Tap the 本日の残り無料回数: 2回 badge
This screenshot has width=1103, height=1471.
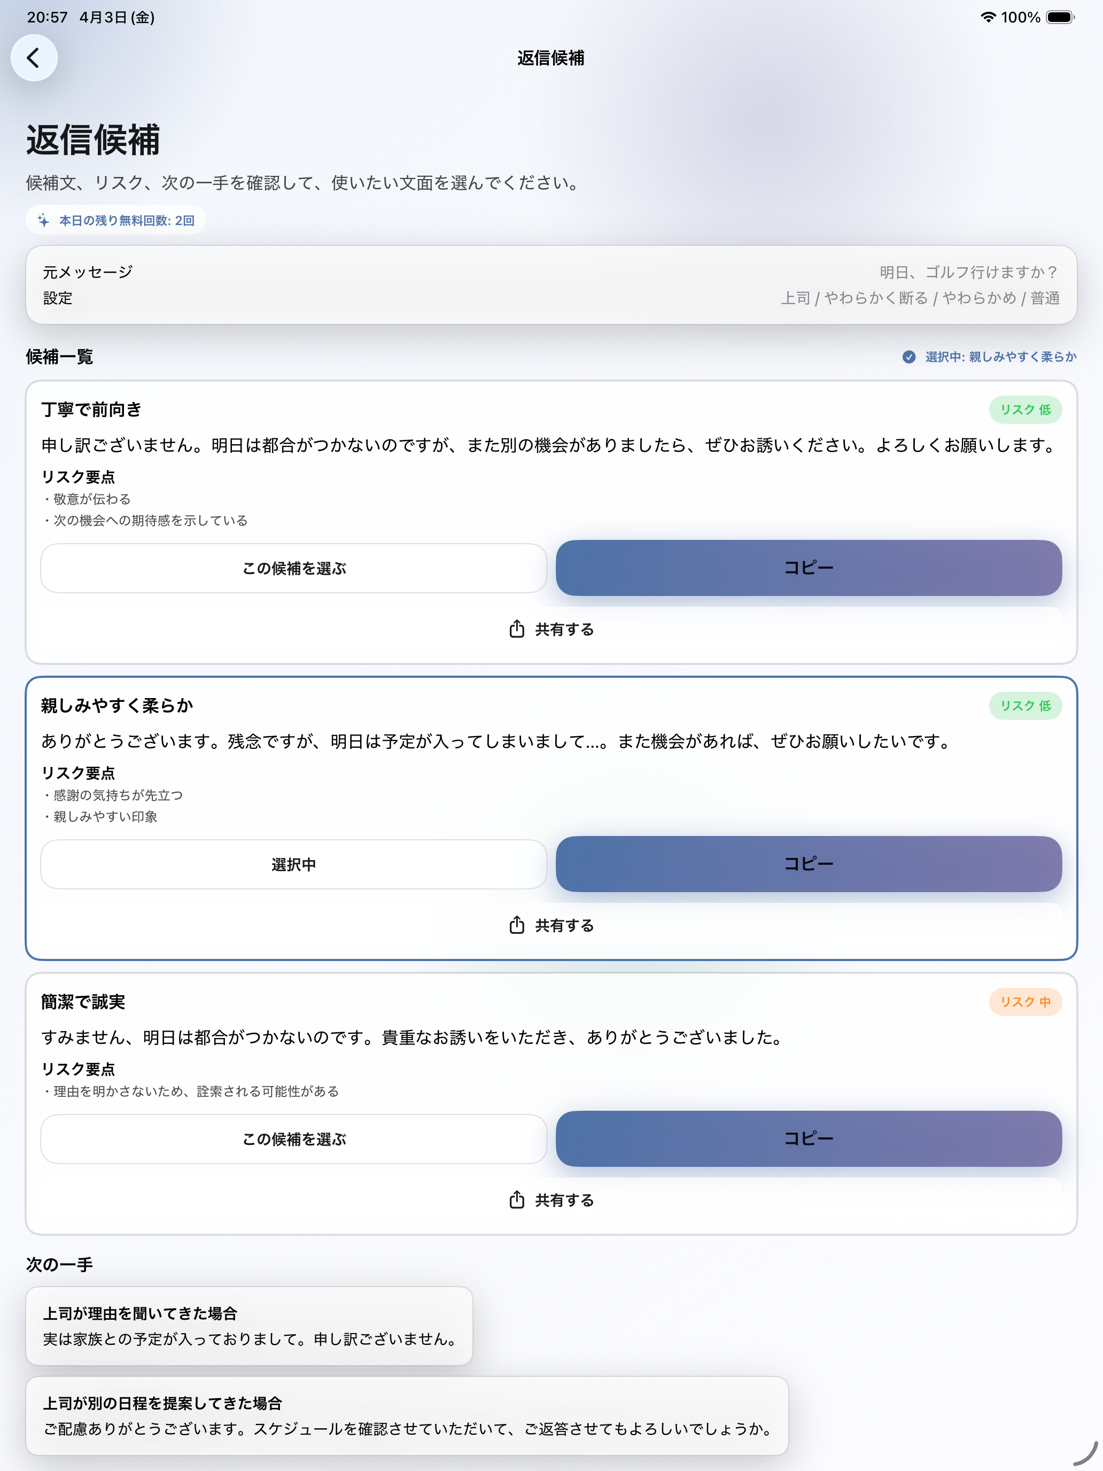click(115, 220)
